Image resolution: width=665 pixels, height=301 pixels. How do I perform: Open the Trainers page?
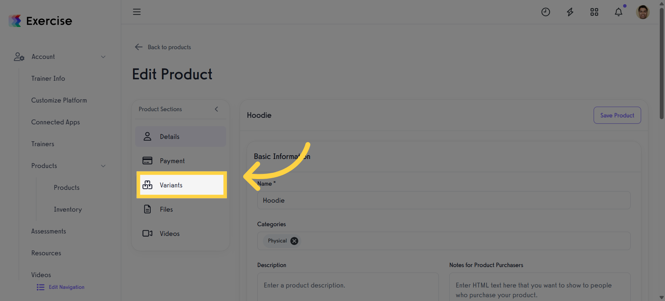pos(43,144)
